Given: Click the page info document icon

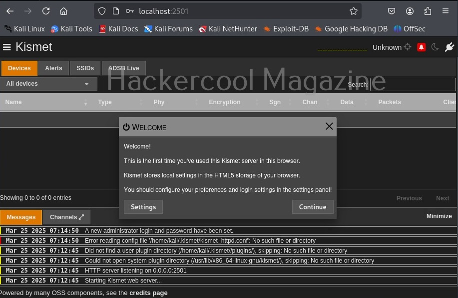Looking at the screenshot, I should point(116,11).
